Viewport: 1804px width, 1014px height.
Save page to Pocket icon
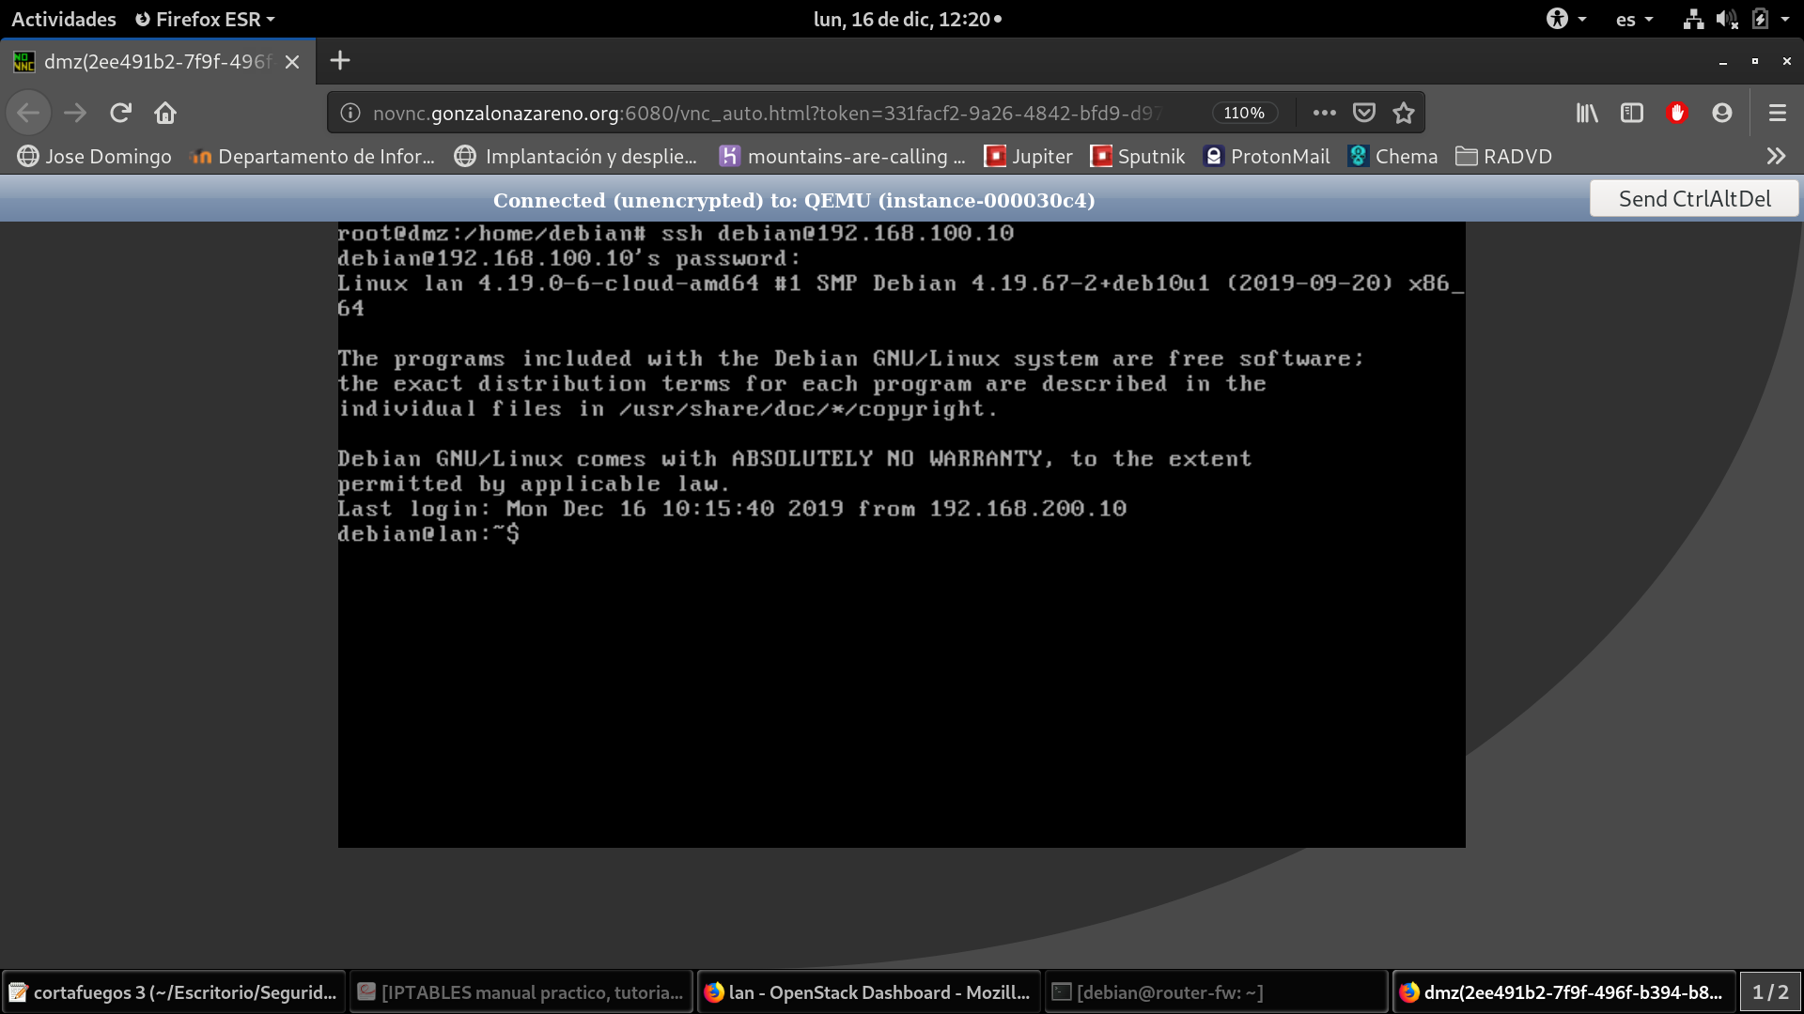point(1364,113)
